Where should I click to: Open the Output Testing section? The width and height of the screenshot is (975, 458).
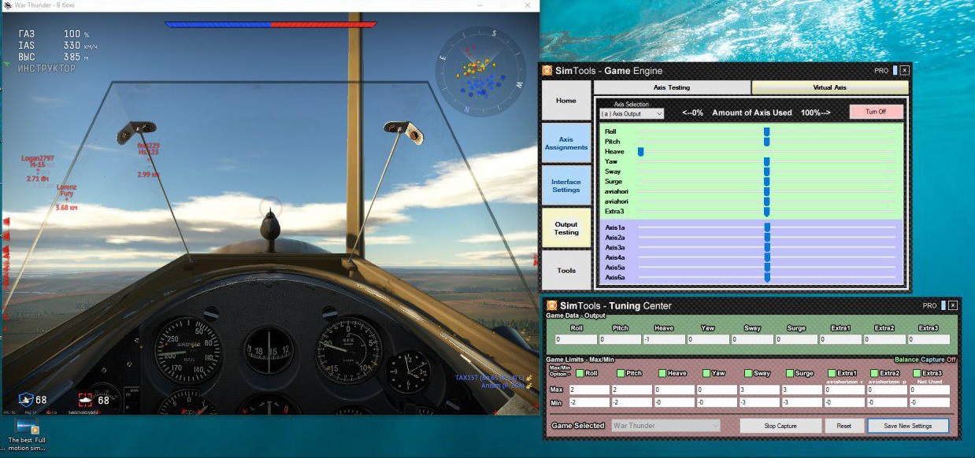tap(566, 228)
